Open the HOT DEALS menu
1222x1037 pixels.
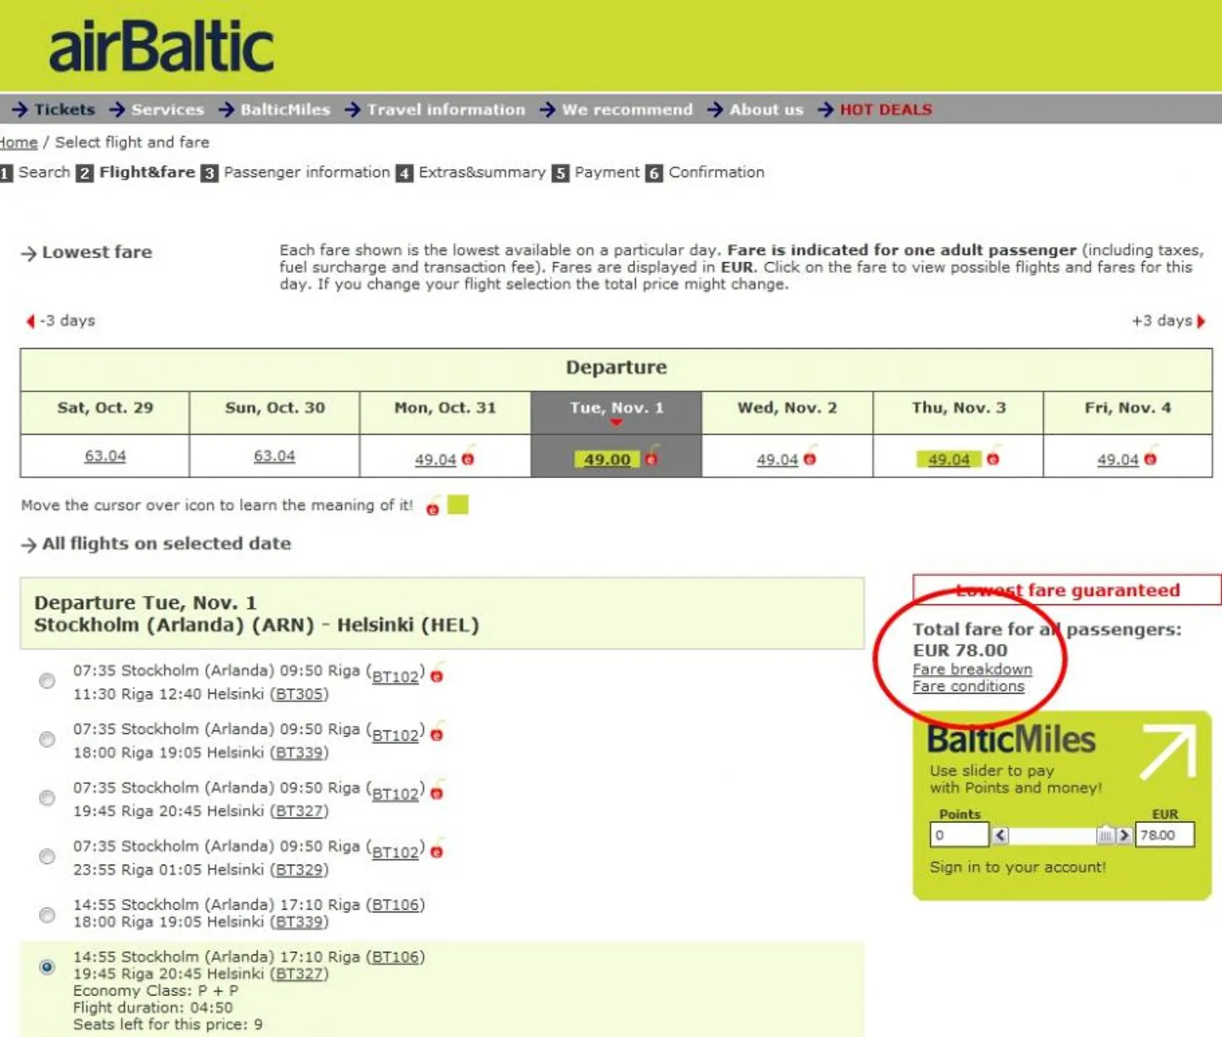886,109
